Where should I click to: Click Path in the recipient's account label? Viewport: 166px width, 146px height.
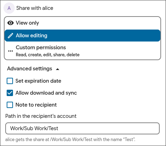(x=41, y=116)
